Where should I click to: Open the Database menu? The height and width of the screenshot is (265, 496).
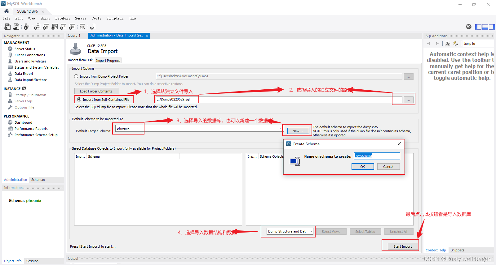(63, 18)
